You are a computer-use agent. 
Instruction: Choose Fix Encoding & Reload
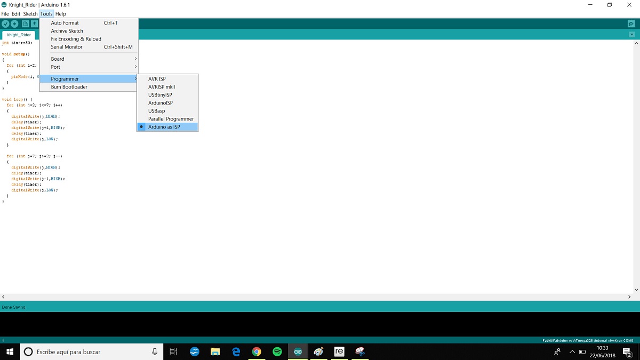click(x=89, y=39)
